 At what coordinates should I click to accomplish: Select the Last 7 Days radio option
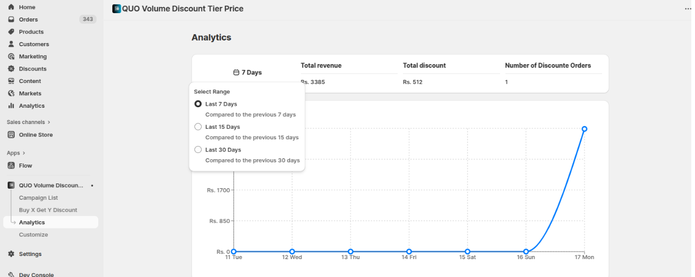click(198, 104)
